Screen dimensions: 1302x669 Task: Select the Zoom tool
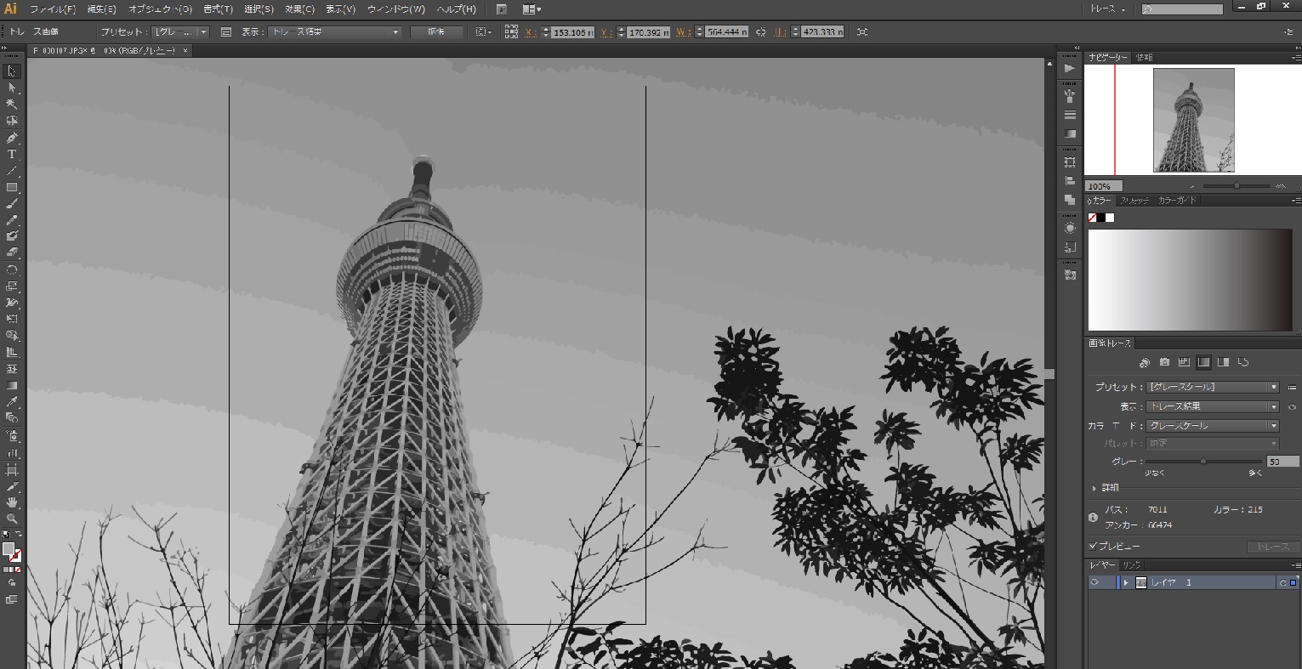click(x=12, y=519)
